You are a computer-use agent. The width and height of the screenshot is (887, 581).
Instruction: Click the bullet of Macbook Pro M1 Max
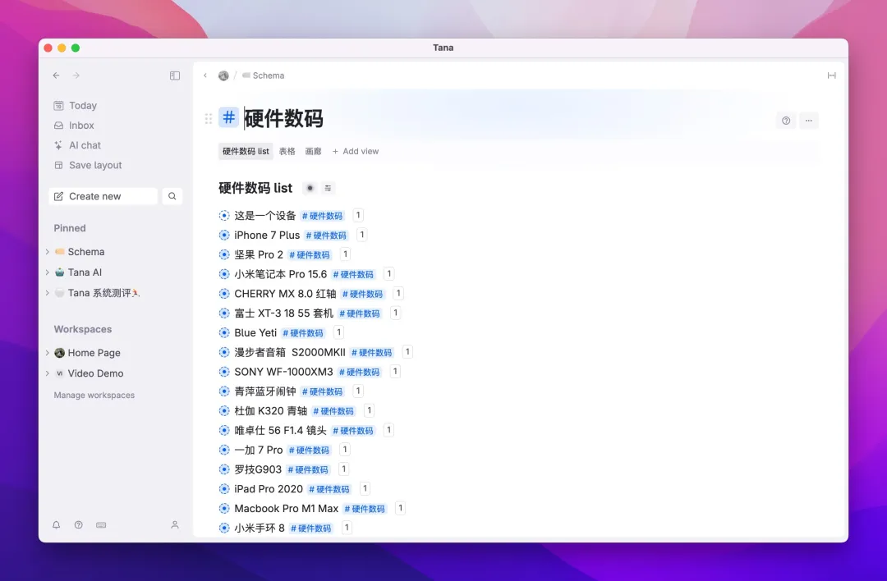pyautogui.click(x=224, y=509)
